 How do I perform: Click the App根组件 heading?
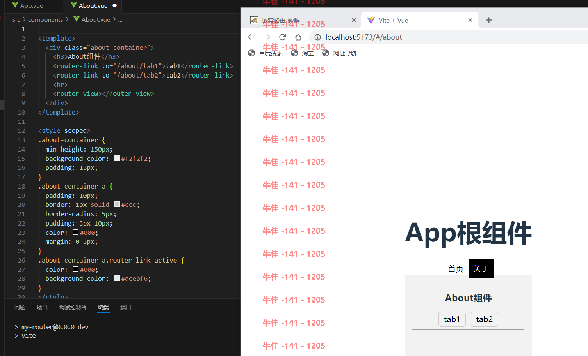pyautogui.click(x=468, y=233)
